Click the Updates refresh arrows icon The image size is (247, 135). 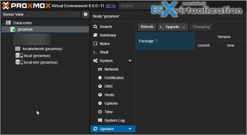point(95,129)
